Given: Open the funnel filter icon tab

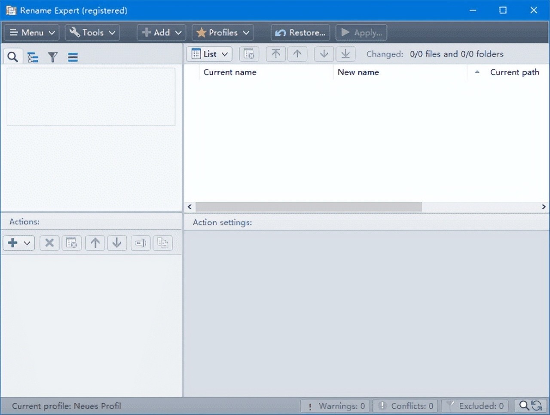Looking at the screenshot, I should (52, 57).
